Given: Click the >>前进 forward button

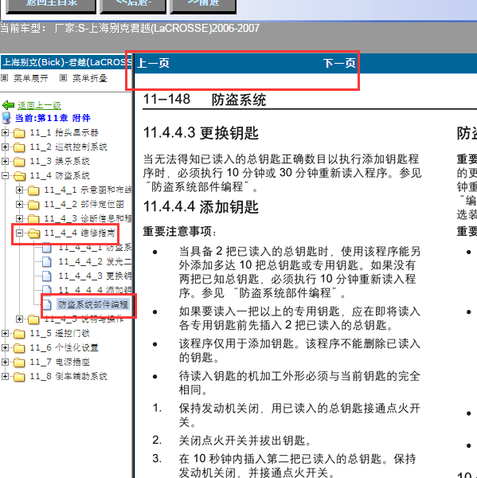Looking at the screenshot, I should tap(203, 6).
